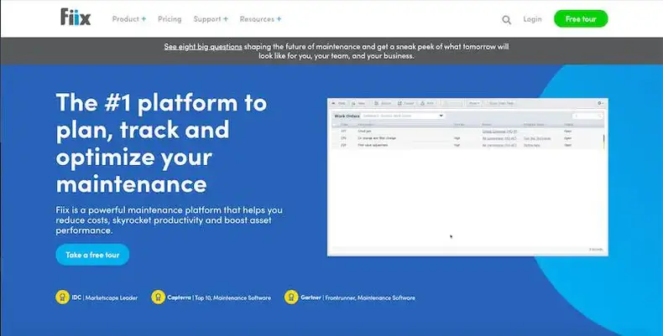Expand the Product menu
This screenshot has height=336, width=663.
pyautogui.click(x=129, y=19)
